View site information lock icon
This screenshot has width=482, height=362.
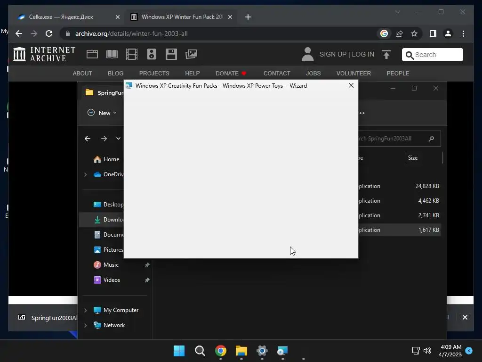(68, 33)
